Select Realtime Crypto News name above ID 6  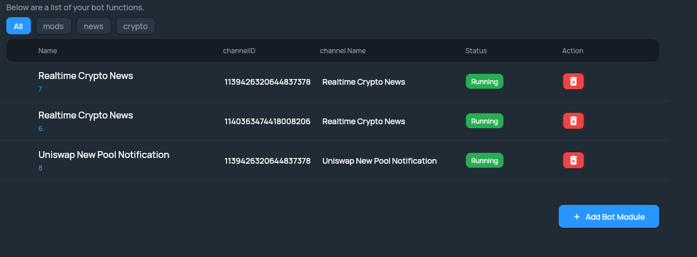[85, 115]
